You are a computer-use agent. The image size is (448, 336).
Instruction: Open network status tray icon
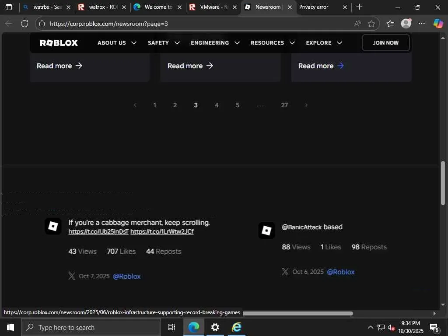point(381,327)
